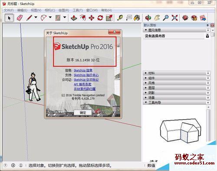The width and height of the screenshot is (217, 171).
Task: Click the Instructor panel vertical scrollbar
Action: [208, 125]
